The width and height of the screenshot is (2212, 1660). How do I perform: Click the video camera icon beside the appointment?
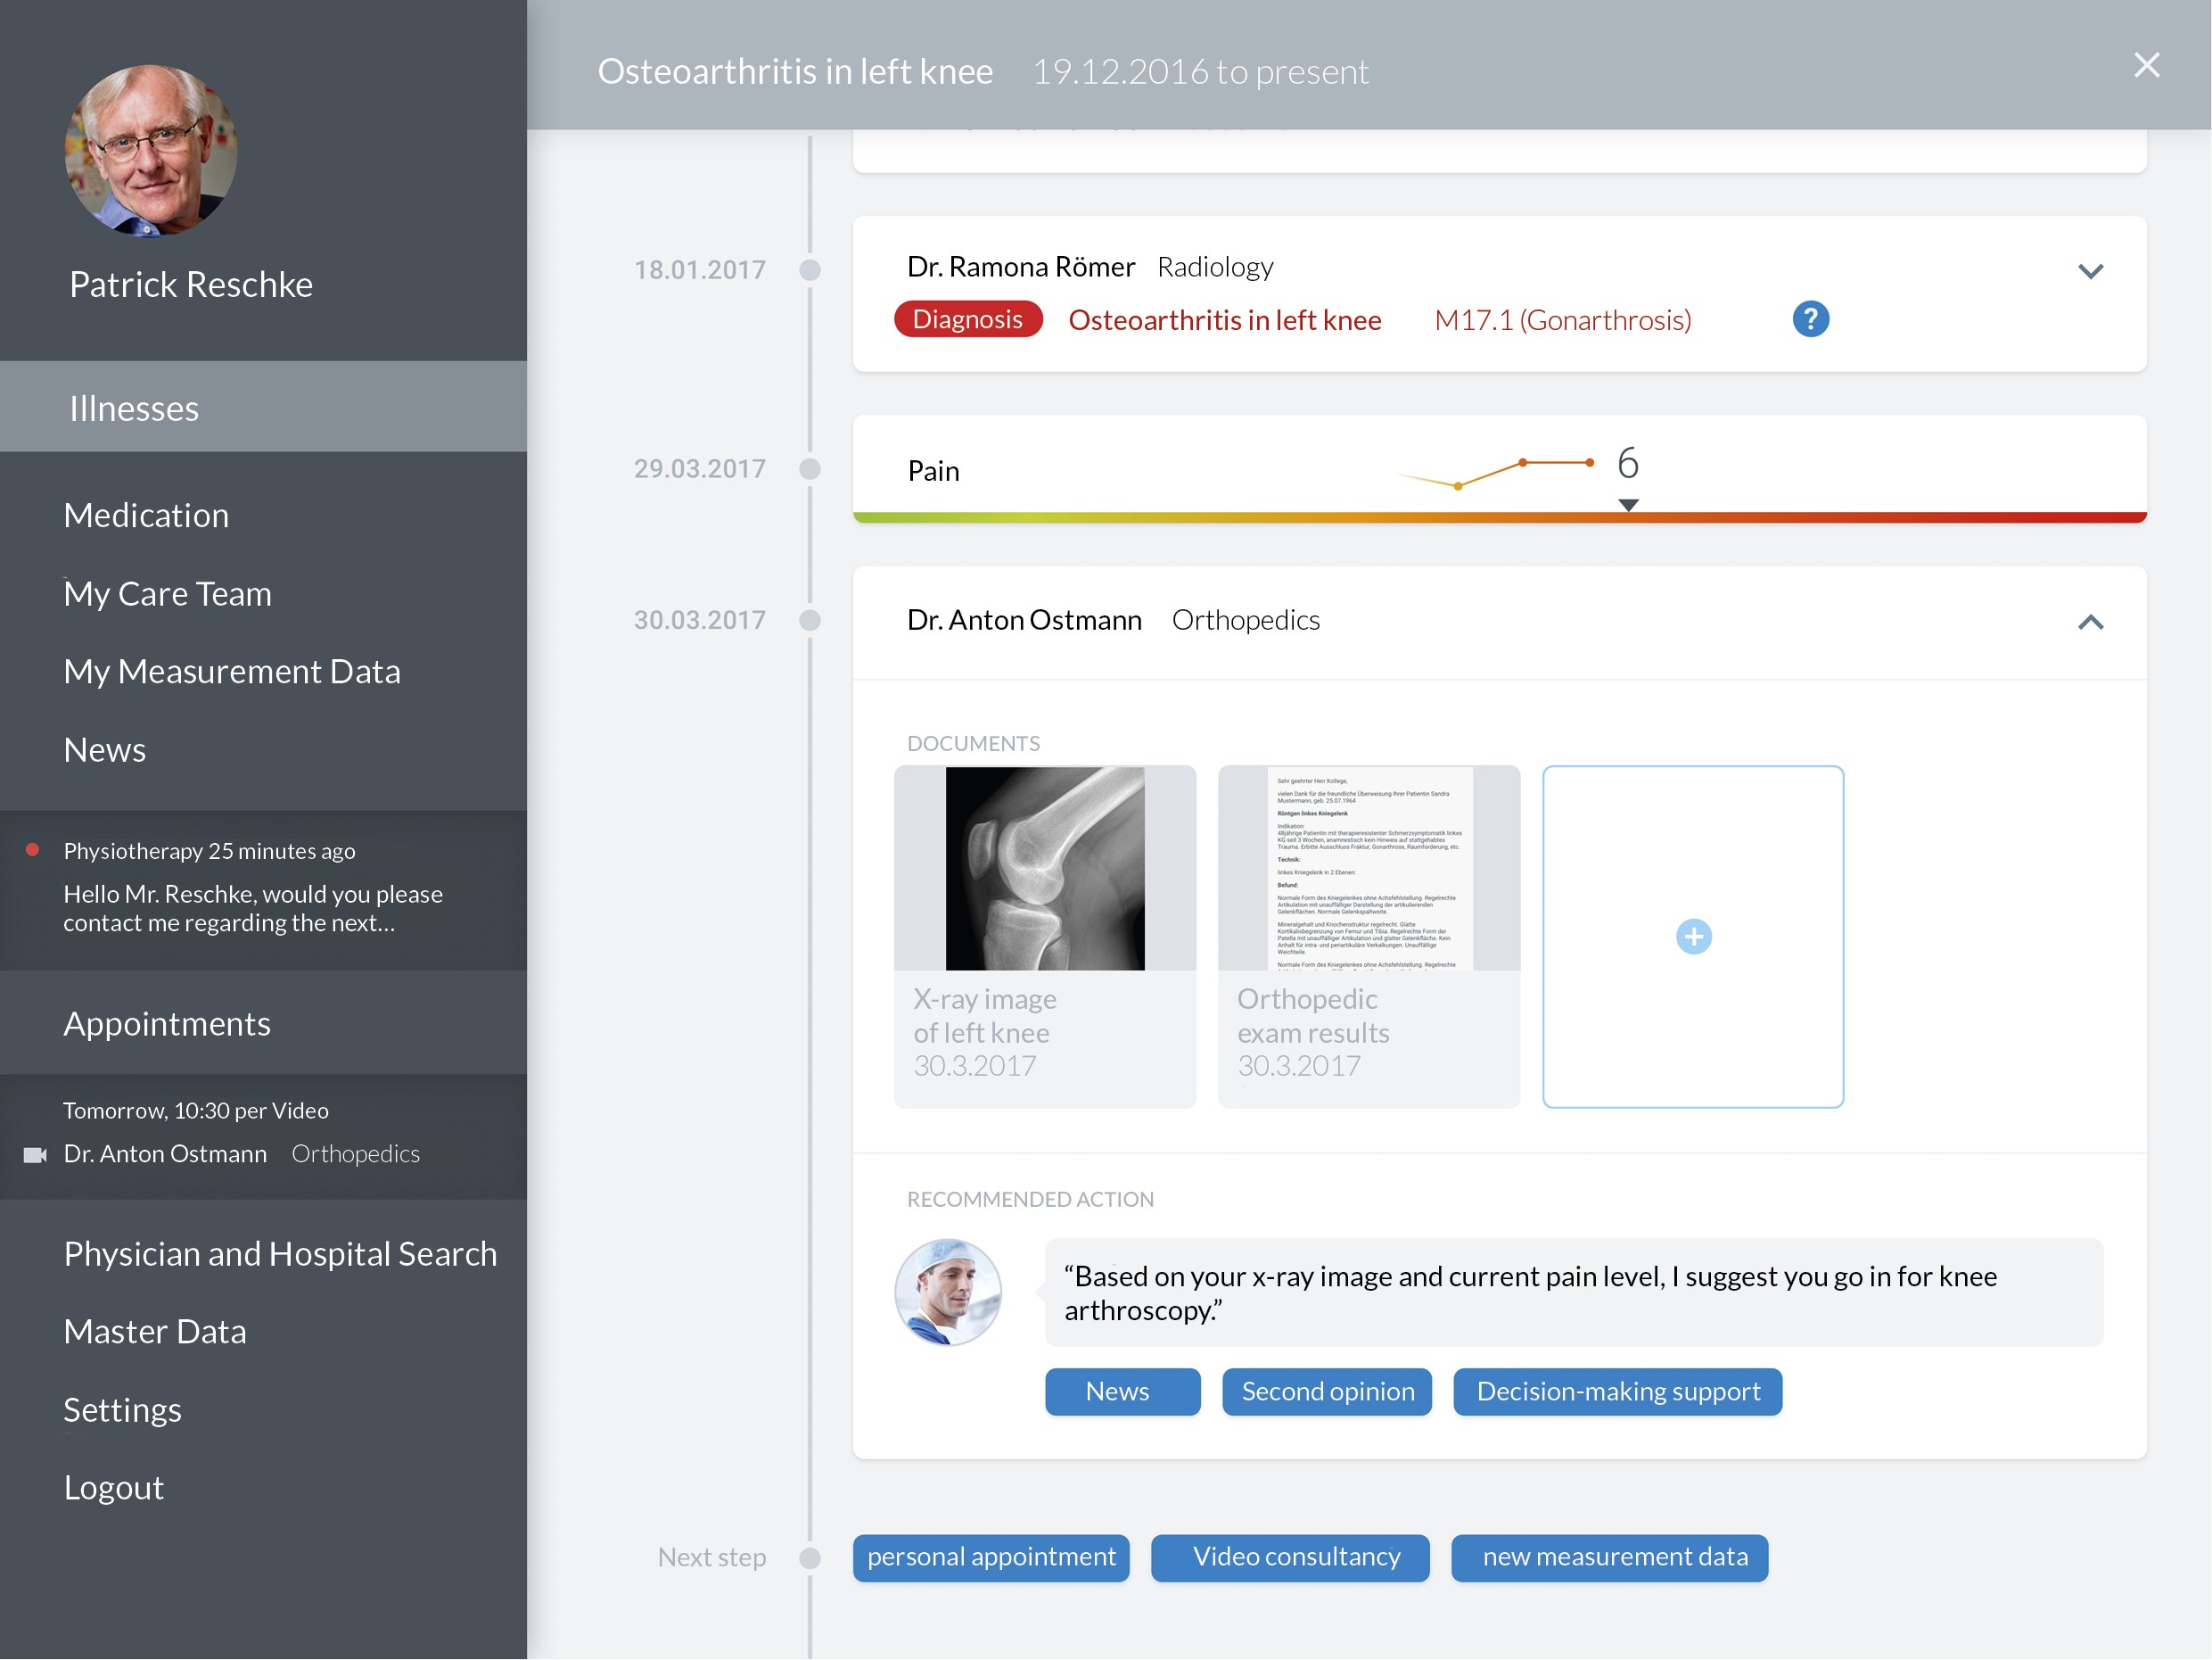coord(35,1155)
